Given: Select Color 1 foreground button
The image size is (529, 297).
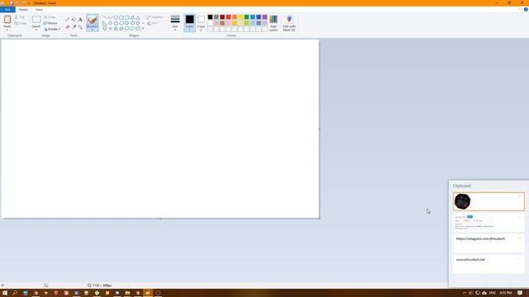Looking at the screenshot, I should point(189,23).
